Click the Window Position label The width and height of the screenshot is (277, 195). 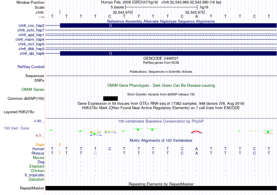(x=30, y=2)
